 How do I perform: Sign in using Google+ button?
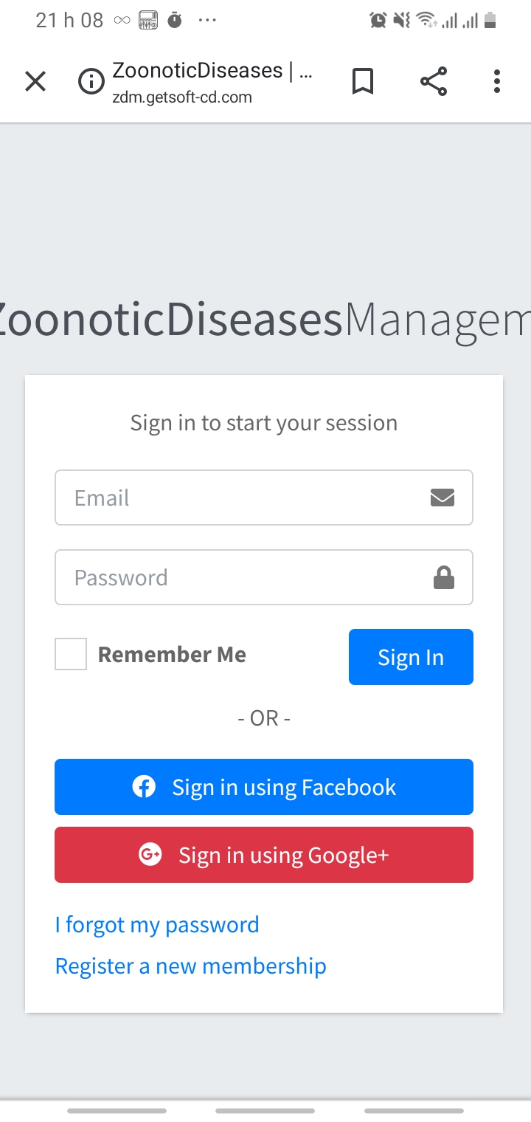[264, 855]
